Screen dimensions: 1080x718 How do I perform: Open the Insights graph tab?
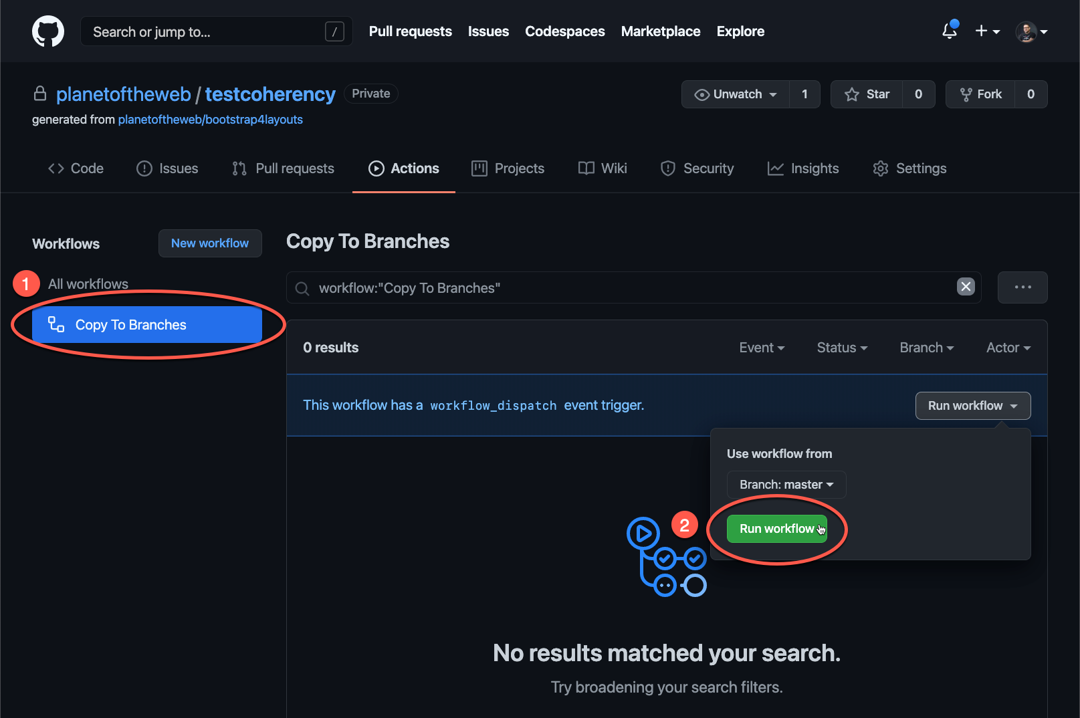(x=802, y=168)
